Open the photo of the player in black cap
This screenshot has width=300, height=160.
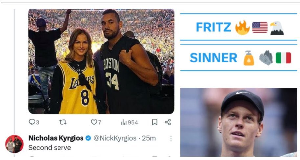tap(239, 122)
